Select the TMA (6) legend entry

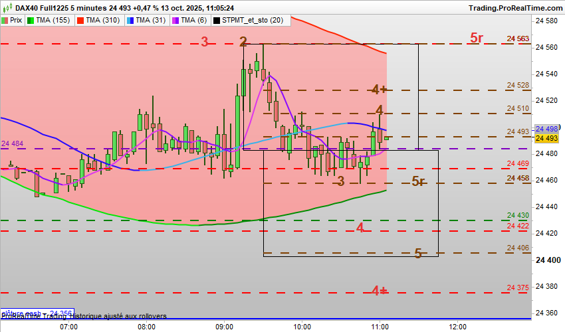pos(189,21)
